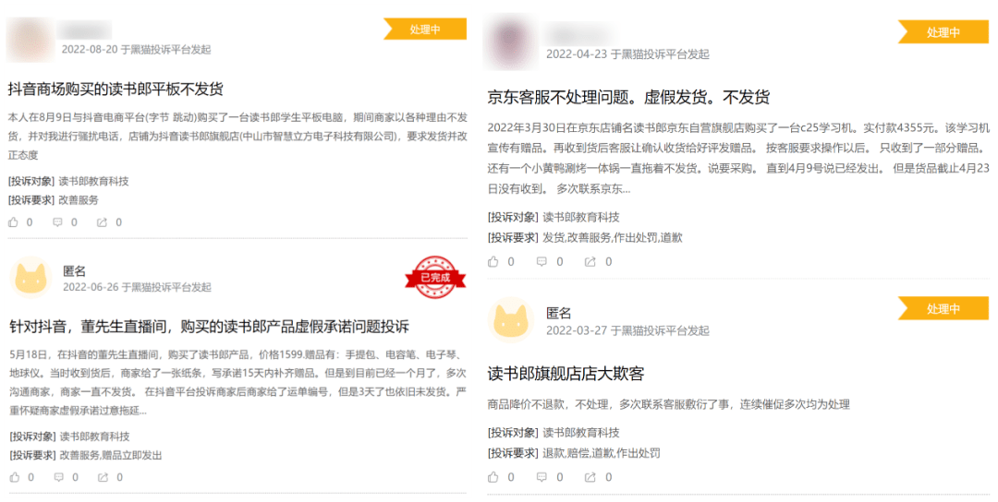Viewport: 998px width, 502px height.
Task: Share the 京东客服不处理问题 complaint
Action: (590, 262)
